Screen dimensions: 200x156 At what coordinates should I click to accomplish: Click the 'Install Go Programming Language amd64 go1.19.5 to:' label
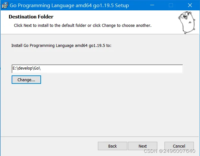pos(61,46)
